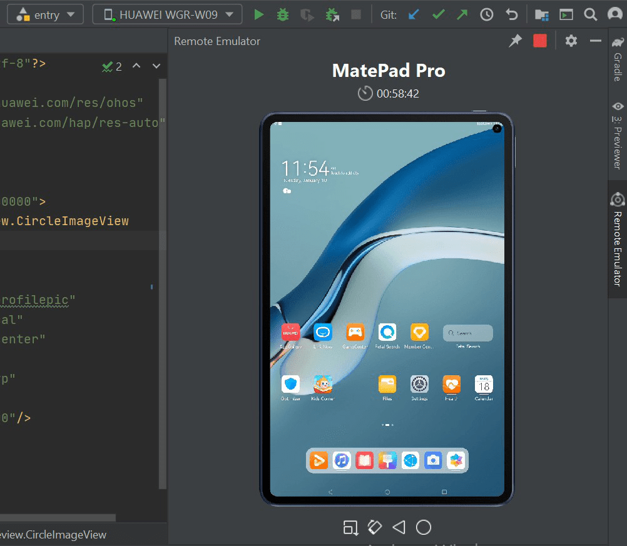
Task: Open the Previewer side tab
Action: [618, 136]
